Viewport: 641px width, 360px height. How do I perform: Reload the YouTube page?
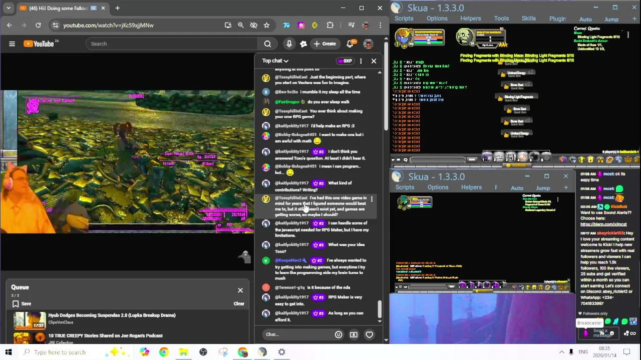coord(38,25)
